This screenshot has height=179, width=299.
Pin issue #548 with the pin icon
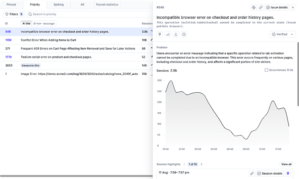pyautogui.click(x=160, y=34)
